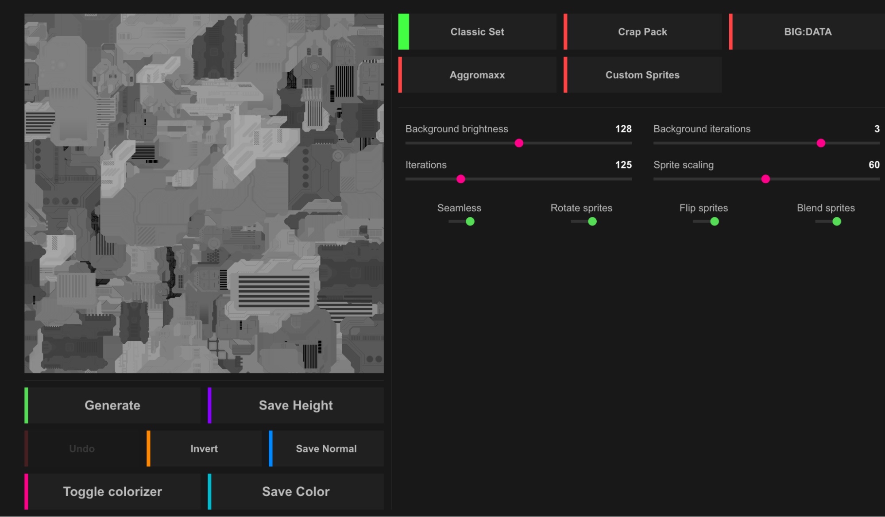The height and width of the screenshot is (517, 885).
Task: Click the Background brightness slider handle
Action: click(x=519, y=143)
